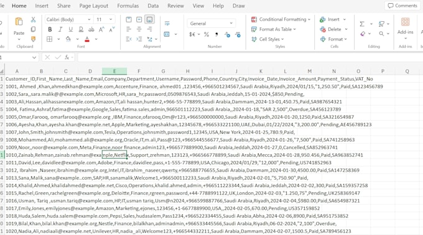Click the insert function fx button
Image resolution: width=423 pixels, height=235 pixels.
click(x=67, y=57)
